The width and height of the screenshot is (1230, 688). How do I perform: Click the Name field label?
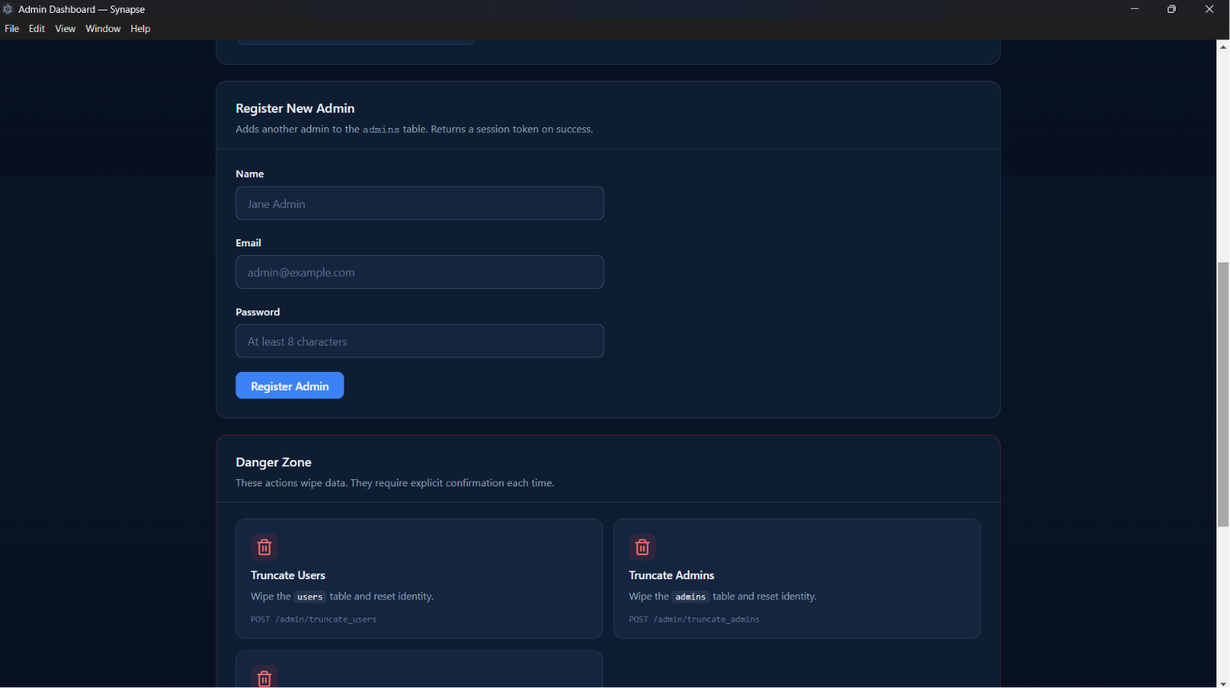coord(250,174)
